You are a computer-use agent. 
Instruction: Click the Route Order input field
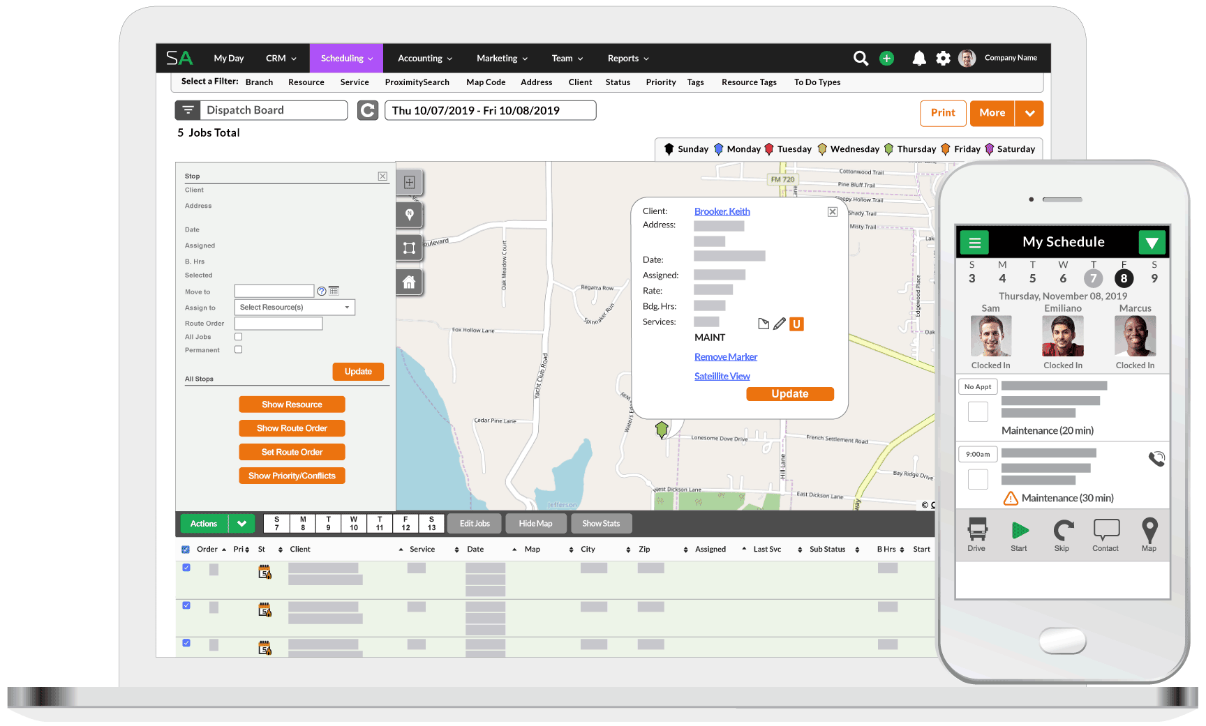(278, 324)
